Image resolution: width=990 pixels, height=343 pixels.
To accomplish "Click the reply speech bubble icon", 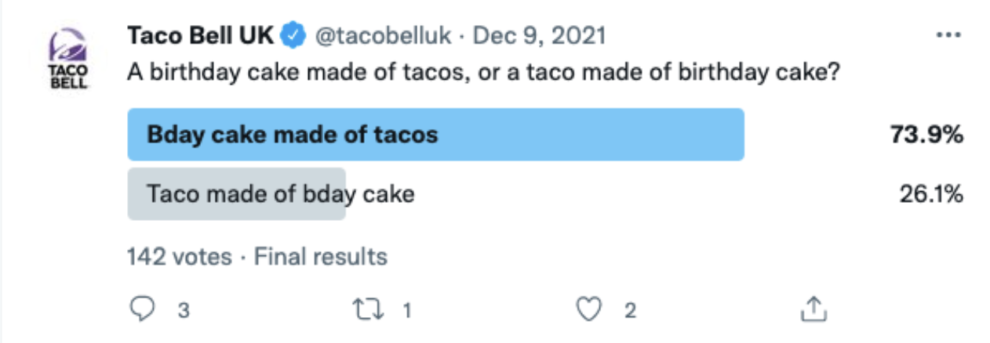I will click(x=142, y=310).
